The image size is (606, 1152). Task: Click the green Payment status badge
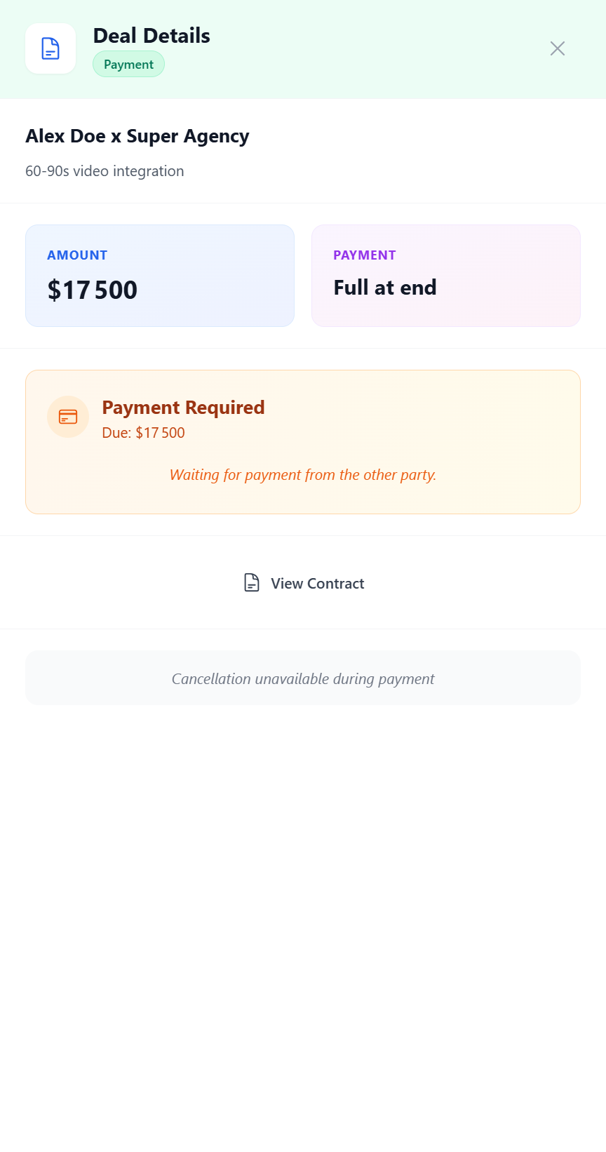(x=128, y=64)
